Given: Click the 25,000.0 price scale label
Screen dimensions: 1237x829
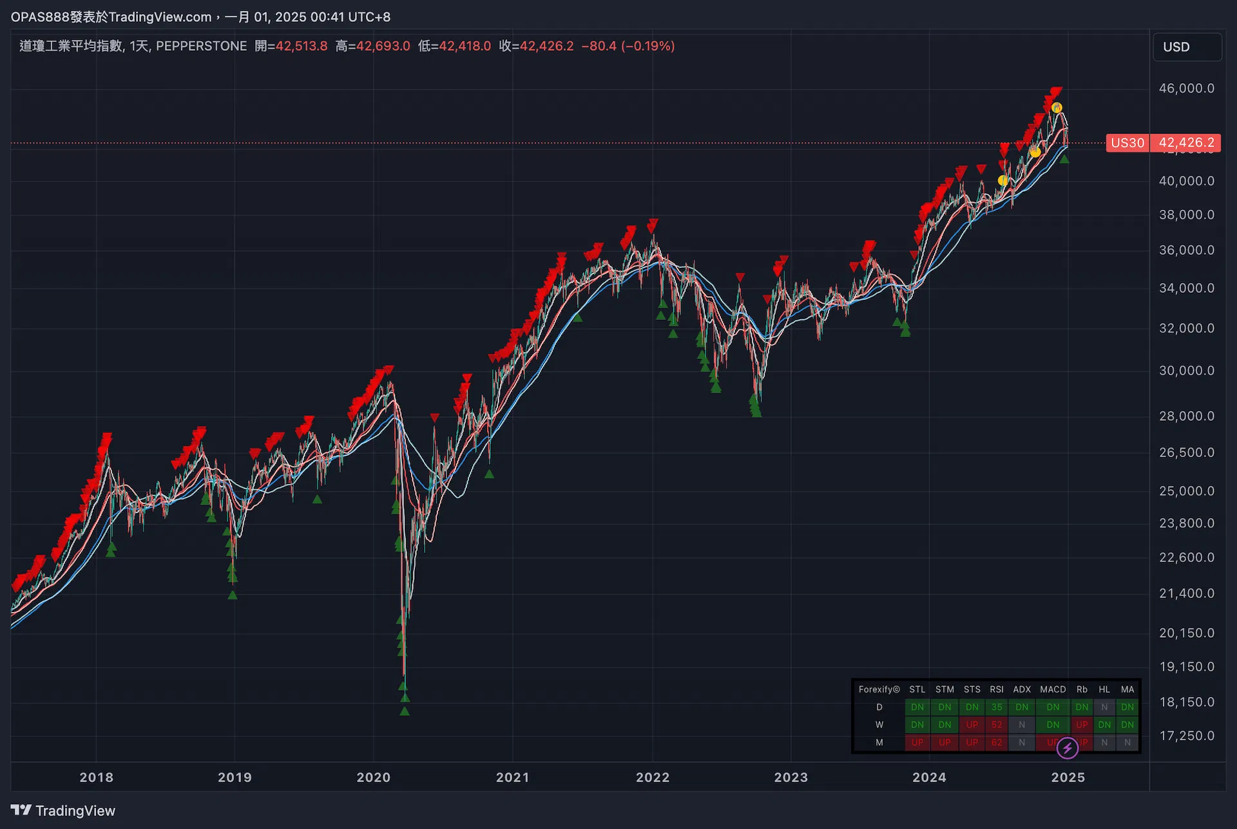Looking at the screenshot, I should (x=1187, y=491).
